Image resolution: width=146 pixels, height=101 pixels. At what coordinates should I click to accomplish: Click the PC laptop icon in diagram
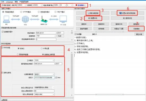(6, 19)
